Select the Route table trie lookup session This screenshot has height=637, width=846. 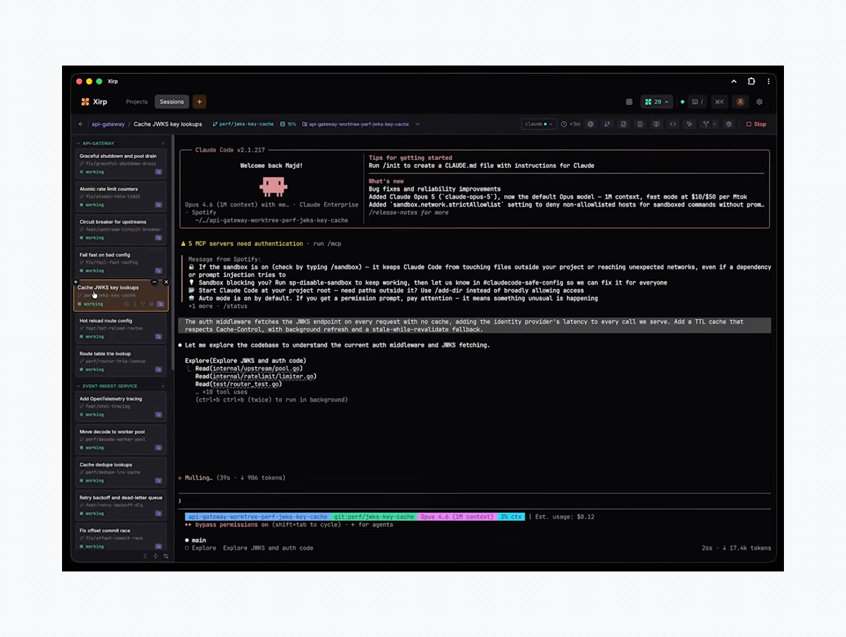pos(121,361)
